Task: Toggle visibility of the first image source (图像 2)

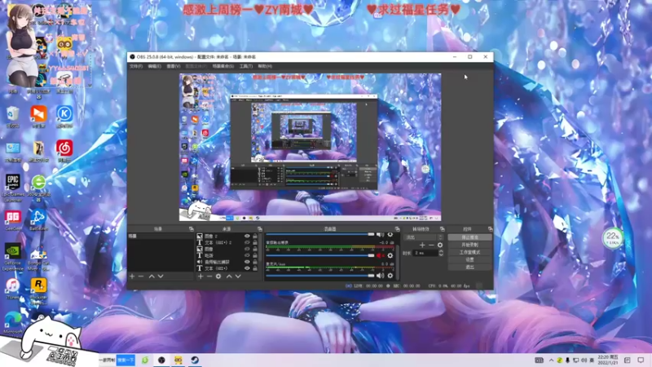Action: point(247,236)
